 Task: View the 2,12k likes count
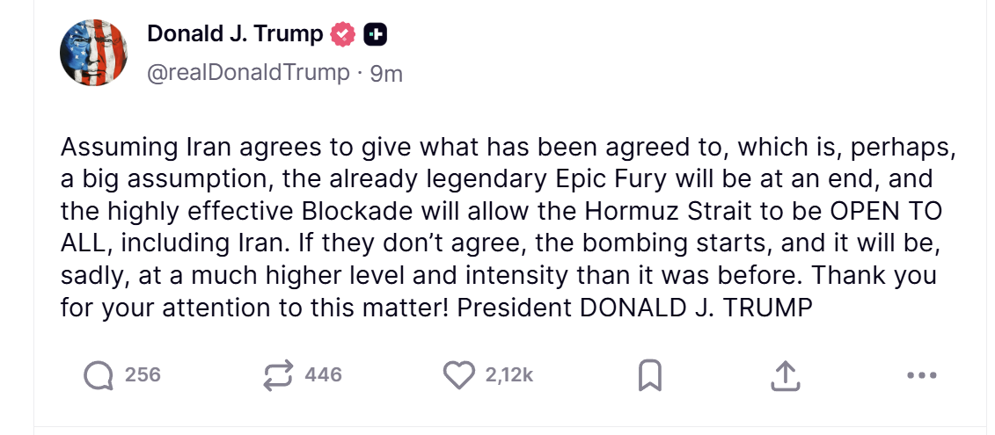click(x=508, y=374)
